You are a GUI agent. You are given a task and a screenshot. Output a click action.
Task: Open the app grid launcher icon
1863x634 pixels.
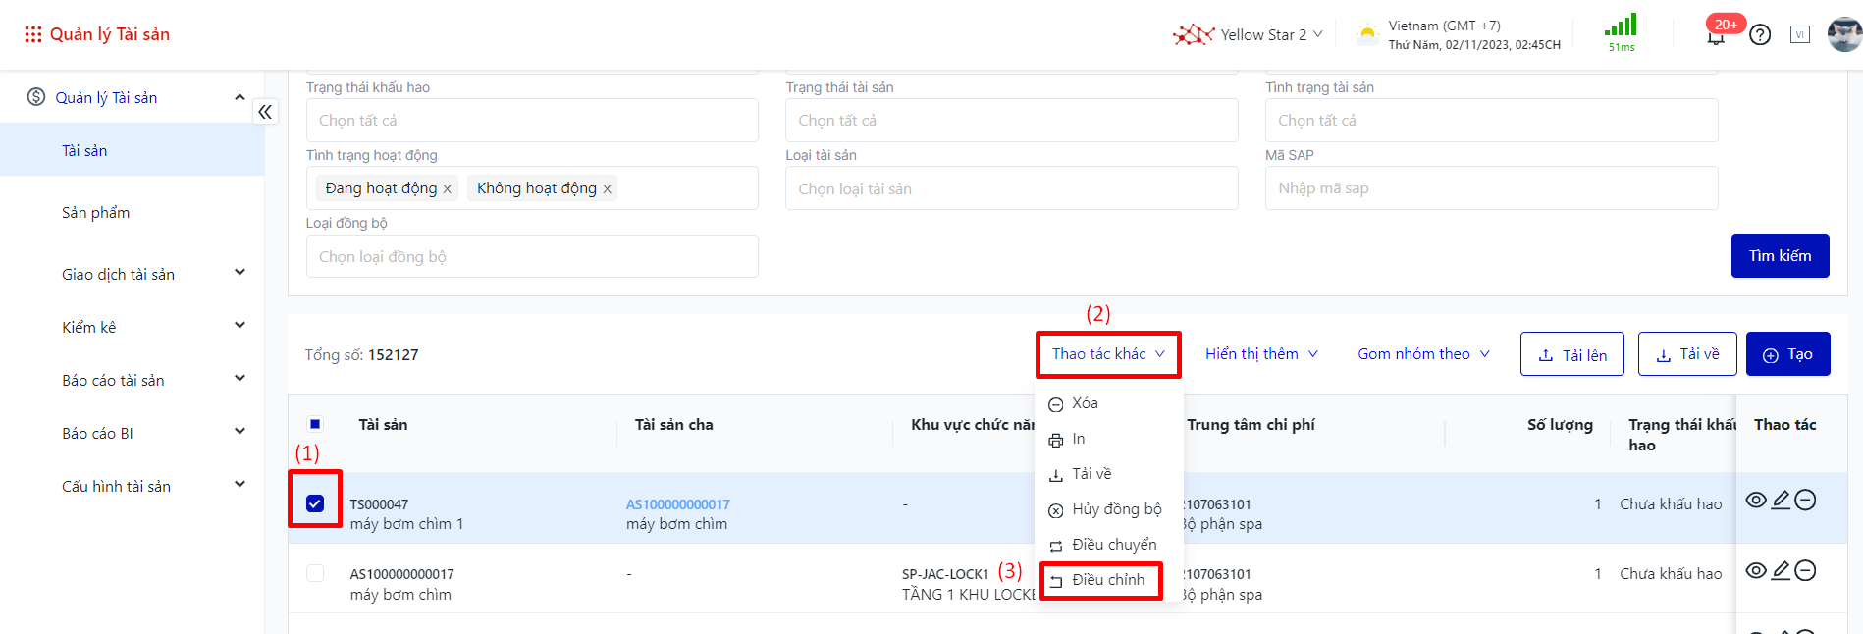(x=33, y=34)
